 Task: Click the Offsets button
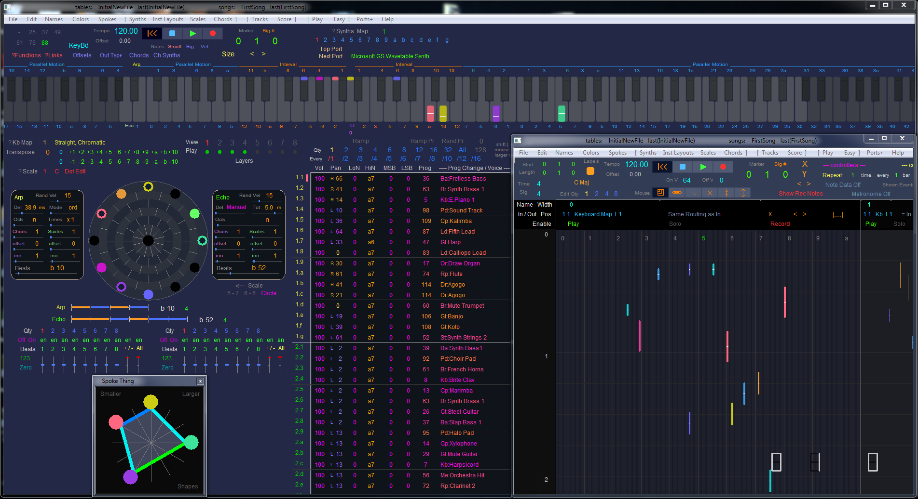tap(82, 55)
